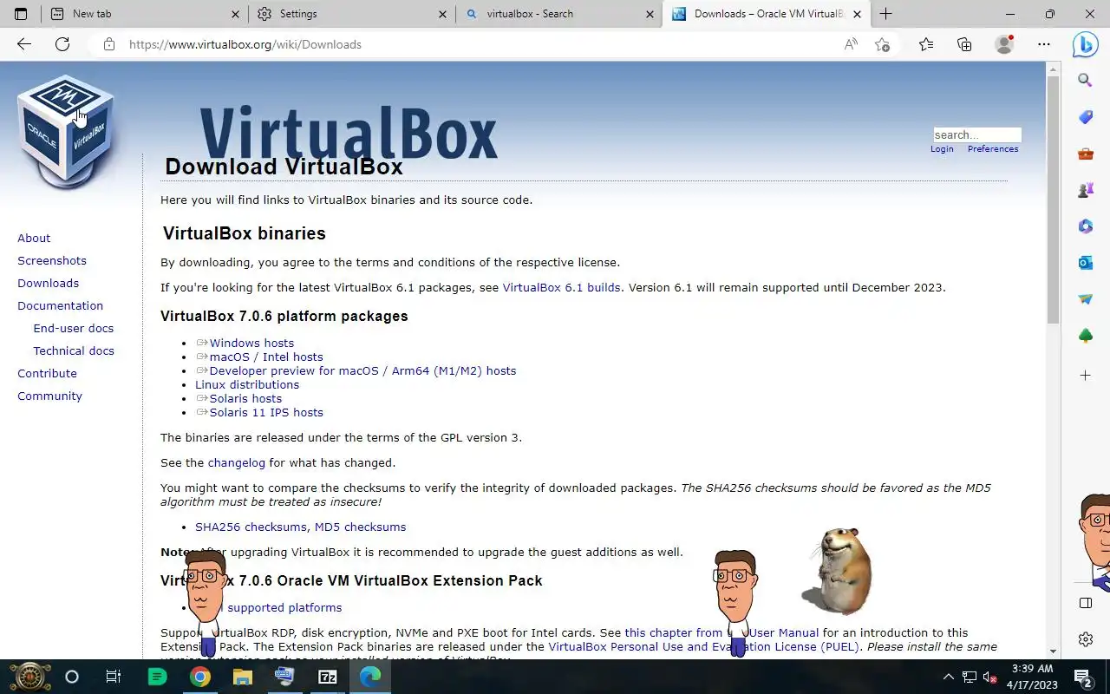
Task: Add an app to the sidebar with plus
Action: (x=1085, y=376)
